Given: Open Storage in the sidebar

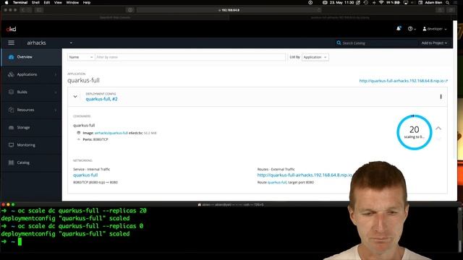Looking at the screenshot, I should (x=31, y=127).
